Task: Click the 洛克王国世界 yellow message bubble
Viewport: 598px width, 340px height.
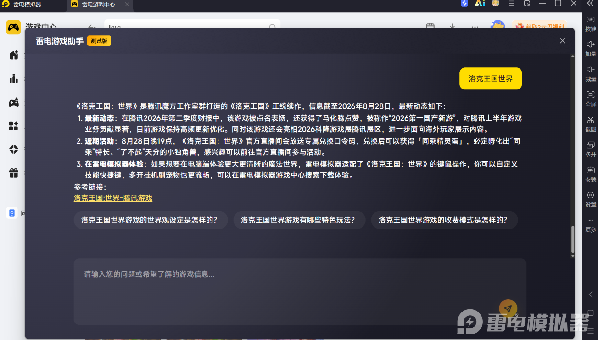Action: pyautogui.click(x=491, y=78)
